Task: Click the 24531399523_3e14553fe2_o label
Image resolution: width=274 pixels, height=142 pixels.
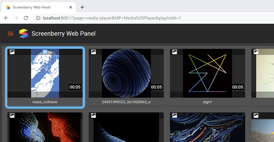Action: click(126, 102)
